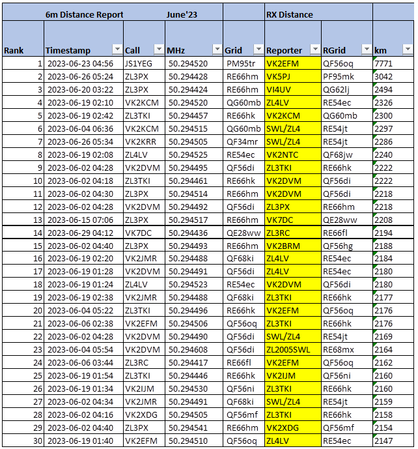This screenshot has width=418, height=449.
Task: Open the Grid column filter dropdown
Action: click(x=257, y=50)
